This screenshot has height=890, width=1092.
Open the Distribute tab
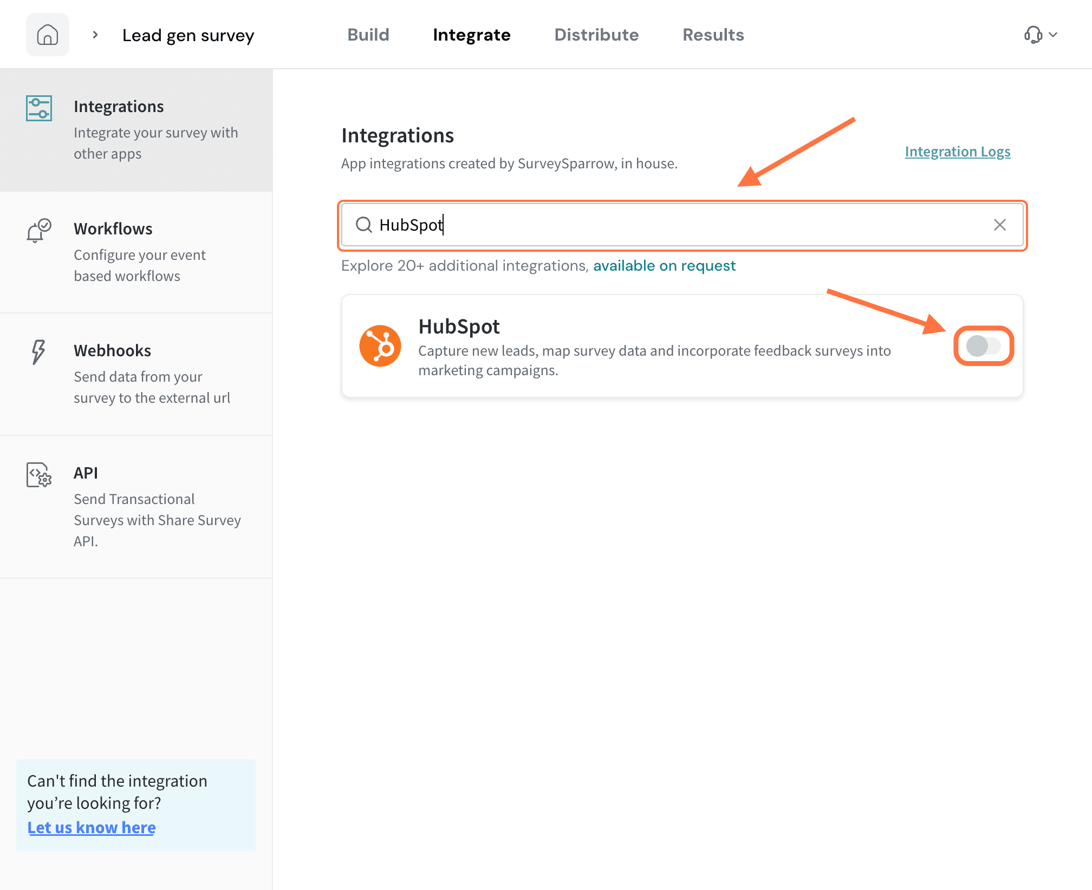pos(596,35)
